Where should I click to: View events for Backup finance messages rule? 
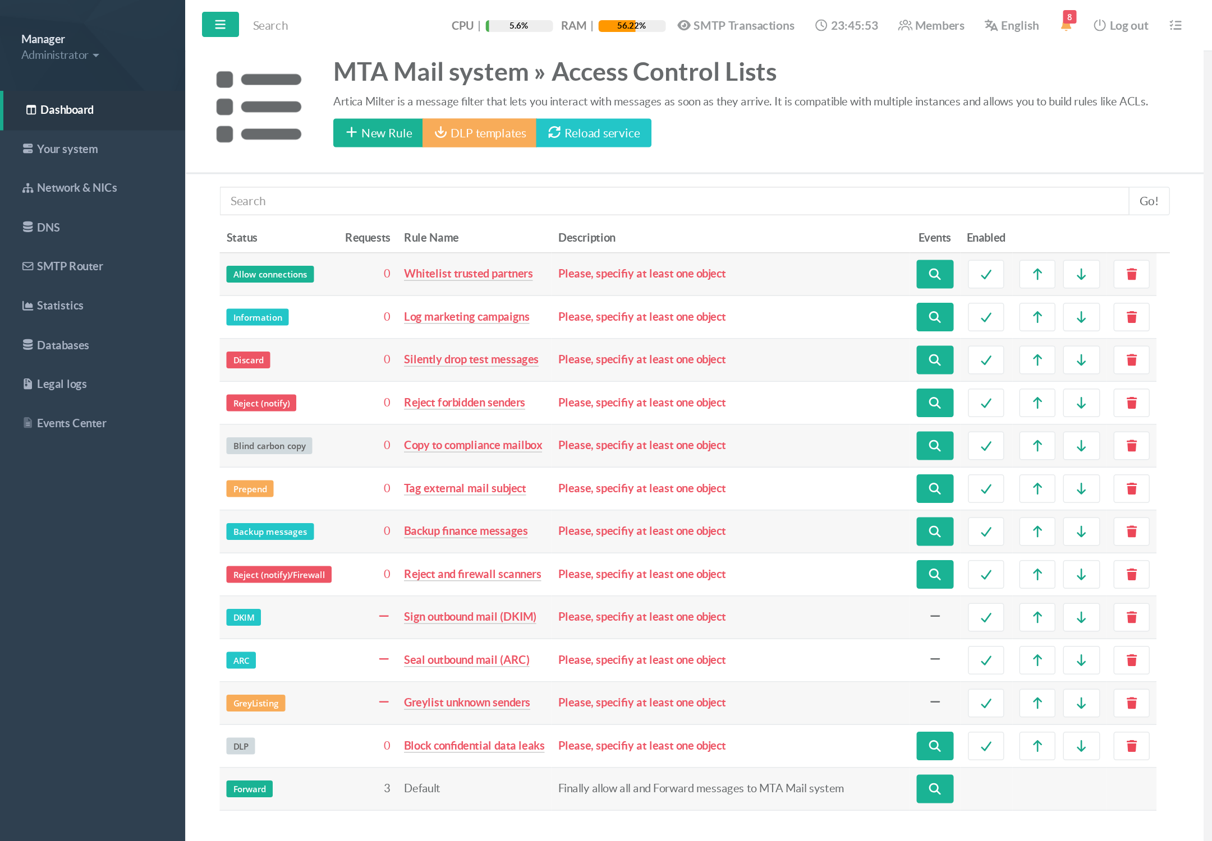click(935, 532)
